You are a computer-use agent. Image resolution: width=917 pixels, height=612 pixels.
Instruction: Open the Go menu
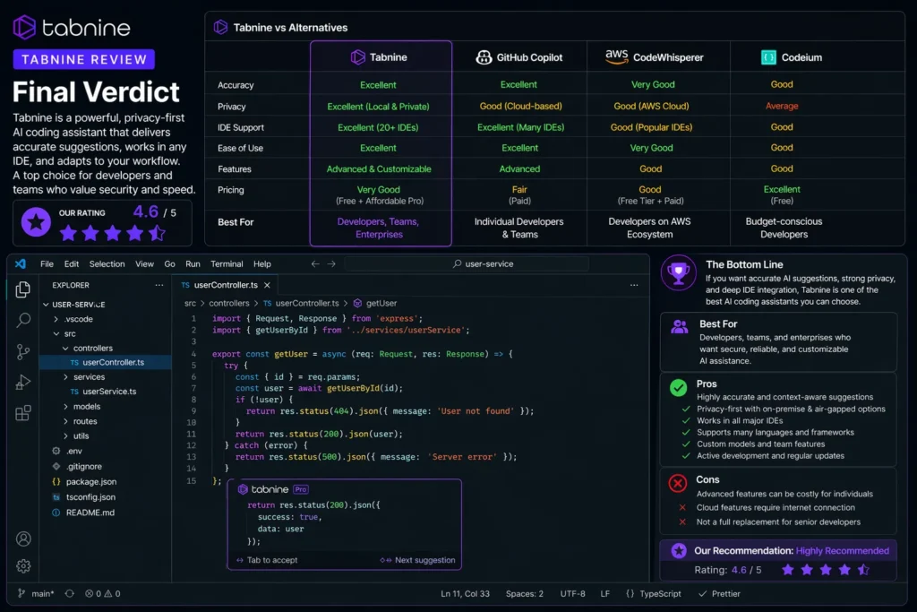169,263
